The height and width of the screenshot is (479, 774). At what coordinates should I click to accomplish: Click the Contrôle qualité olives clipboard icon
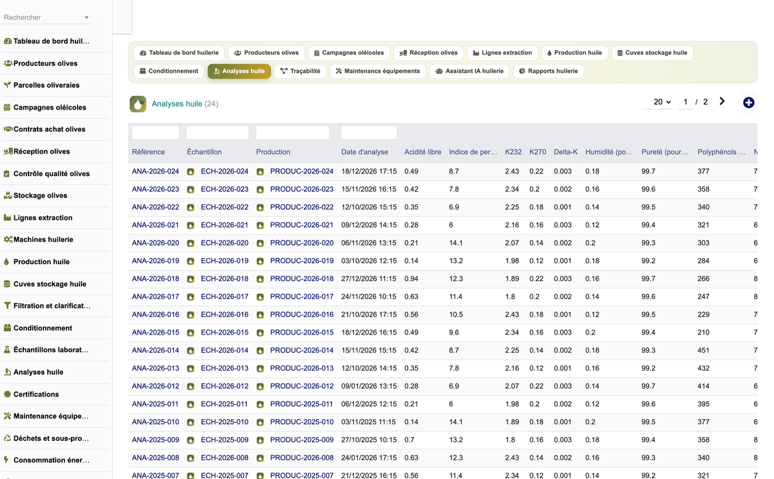(x=7, y=173)
